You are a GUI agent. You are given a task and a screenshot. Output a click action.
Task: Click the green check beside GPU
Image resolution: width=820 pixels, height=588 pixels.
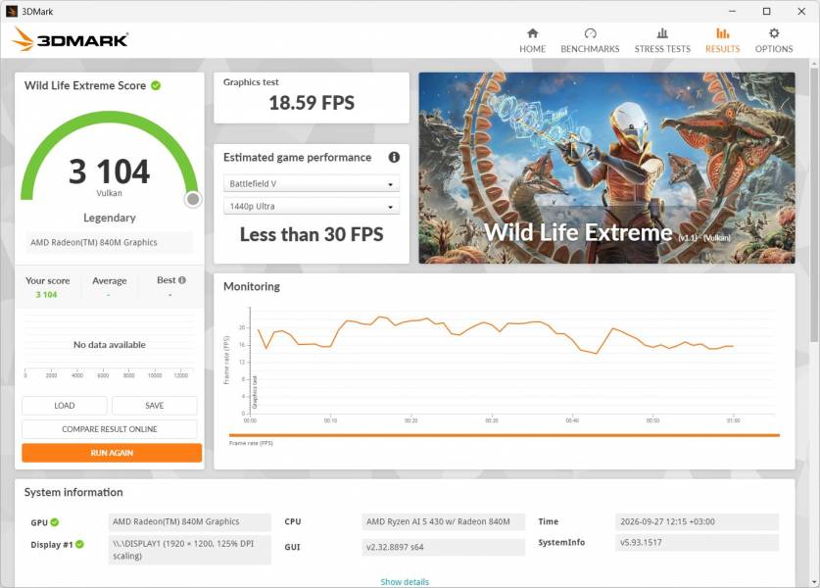55,522
